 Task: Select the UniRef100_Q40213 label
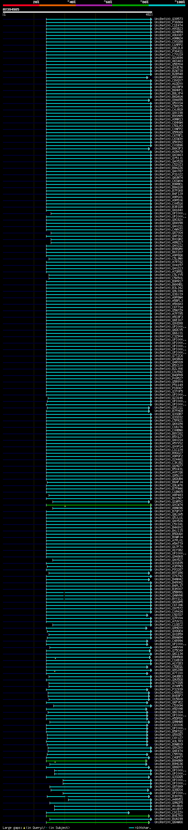169,269
